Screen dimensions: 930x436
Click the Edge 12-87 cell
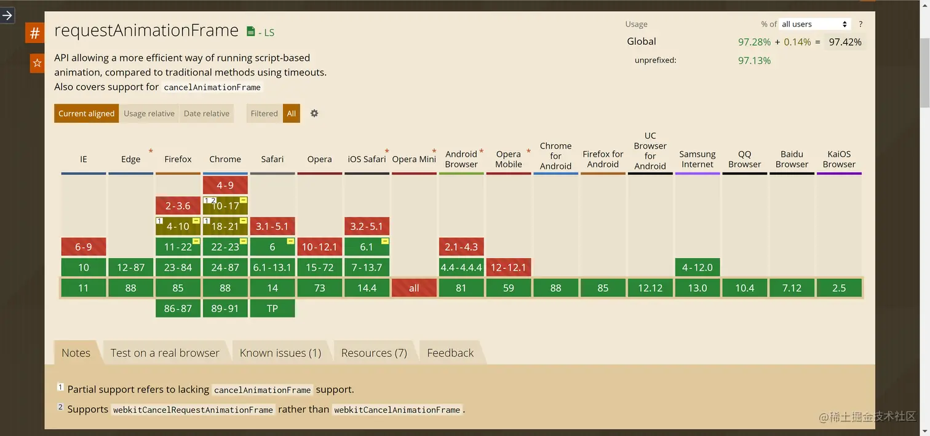[131, 267]
